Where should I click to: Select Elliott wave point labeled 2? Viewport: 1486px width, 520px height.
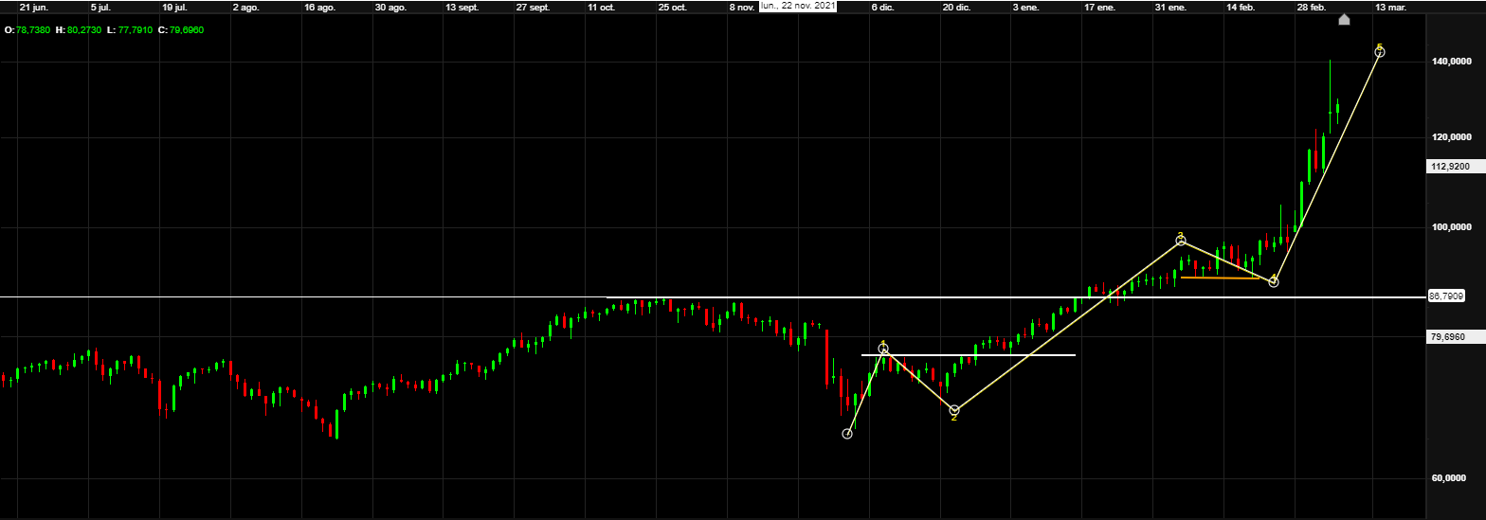tap(954, 410)
